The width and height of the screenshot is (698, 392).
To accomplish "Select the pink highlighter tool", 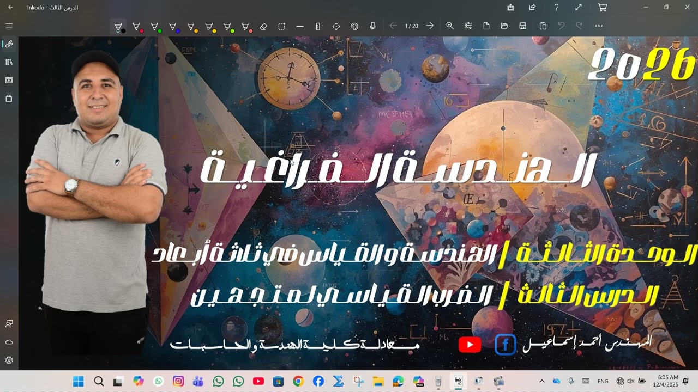I will [245, 26].
